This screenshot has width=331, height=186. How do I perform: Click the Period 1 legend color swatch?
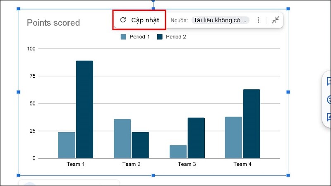[x=123, y=37]
